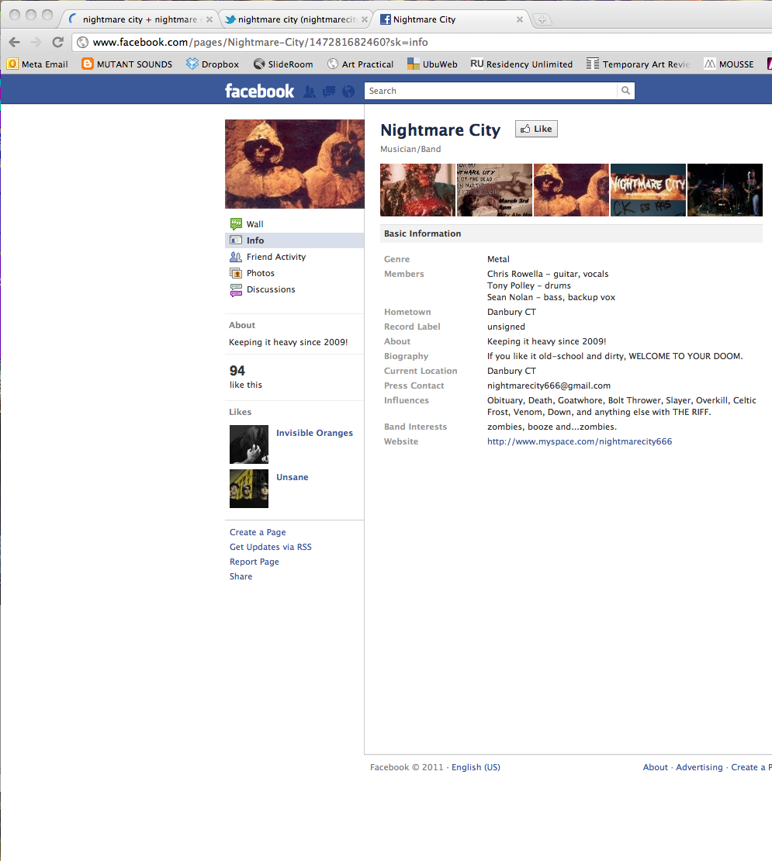Open the Nightmare City logo photo thumbnail
The width and height of the screenshot is (772, 861).
point(648,190)
